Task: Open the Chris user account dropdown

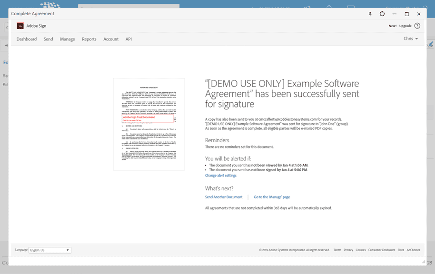Action: 410,39
